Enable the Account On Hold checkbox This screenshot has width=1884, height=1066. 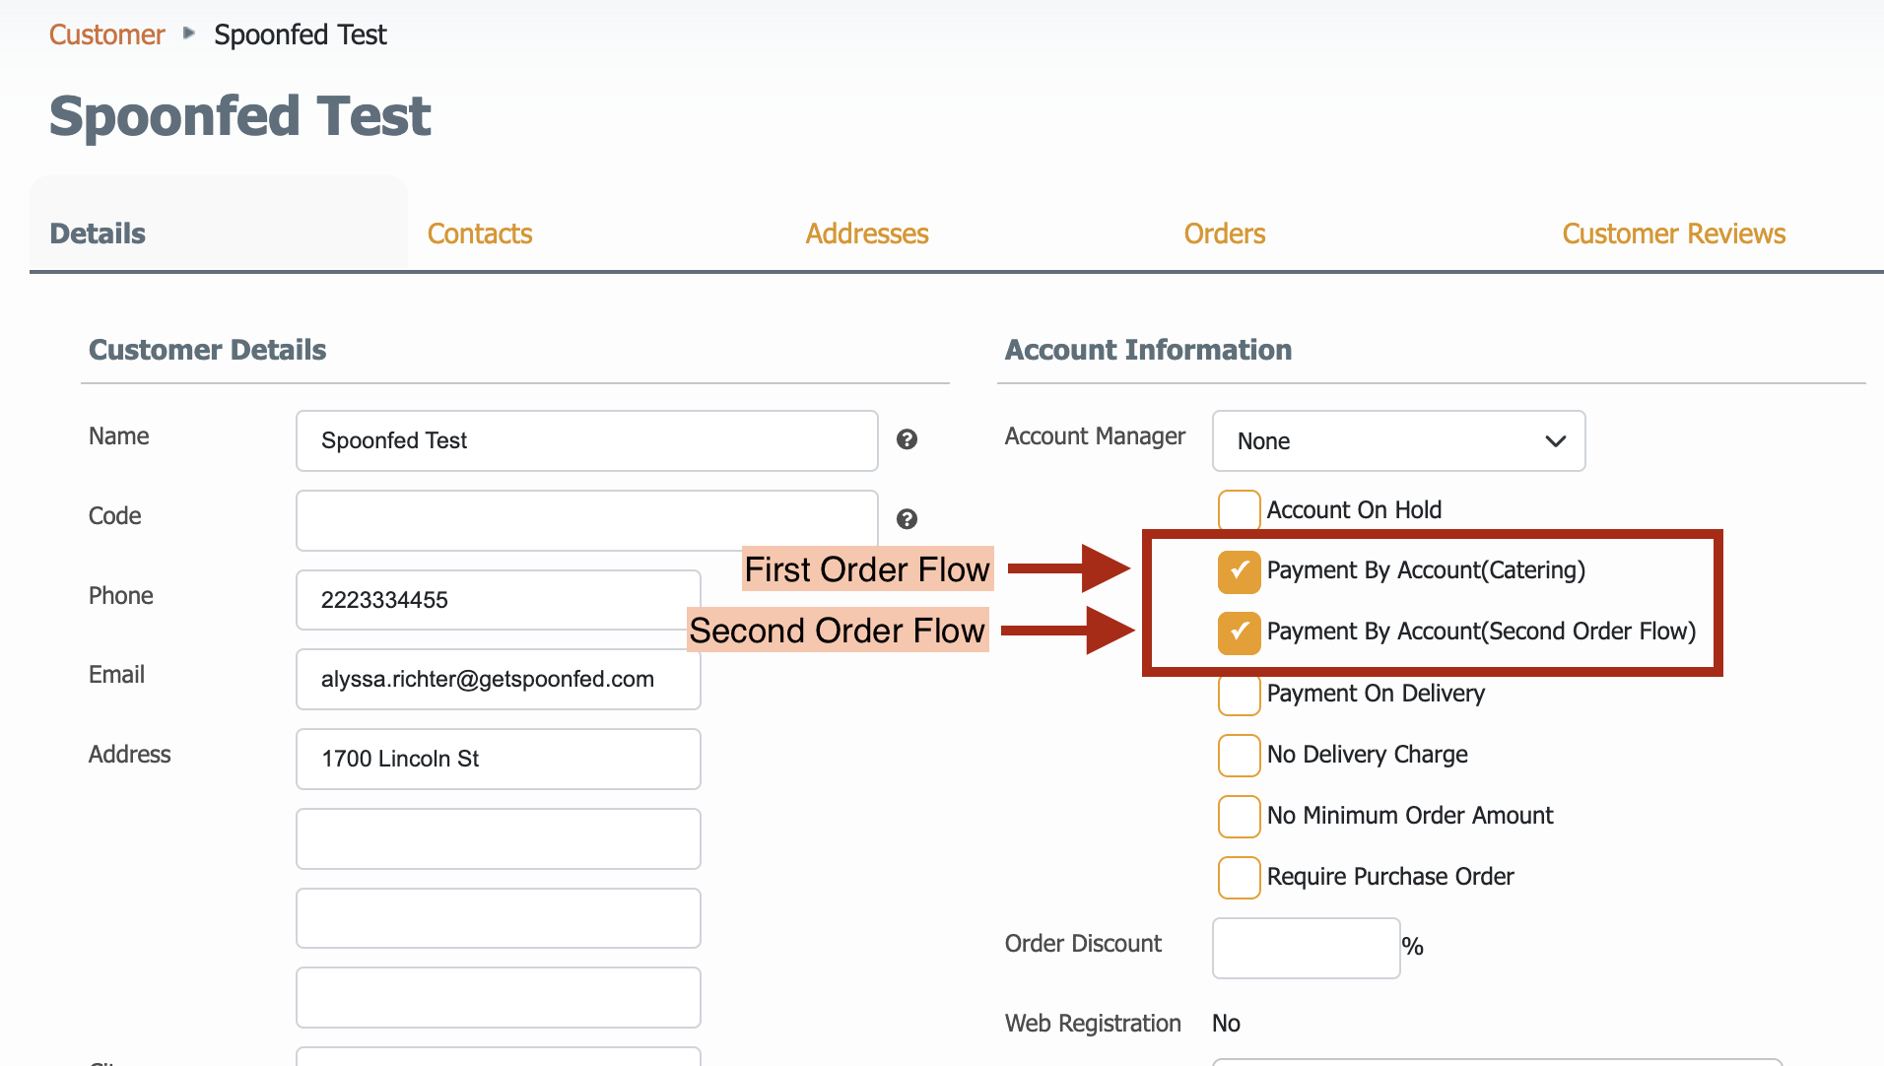[x=1239, y=510]
